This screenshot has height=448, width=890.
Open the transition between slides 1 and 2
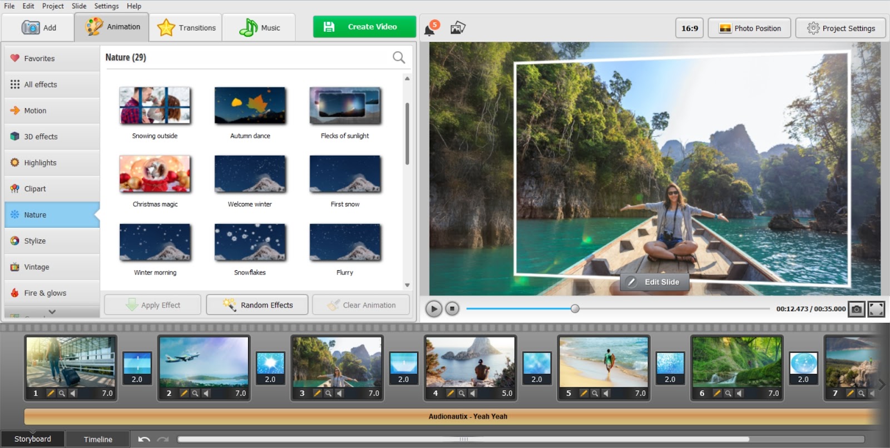[137, 368]
